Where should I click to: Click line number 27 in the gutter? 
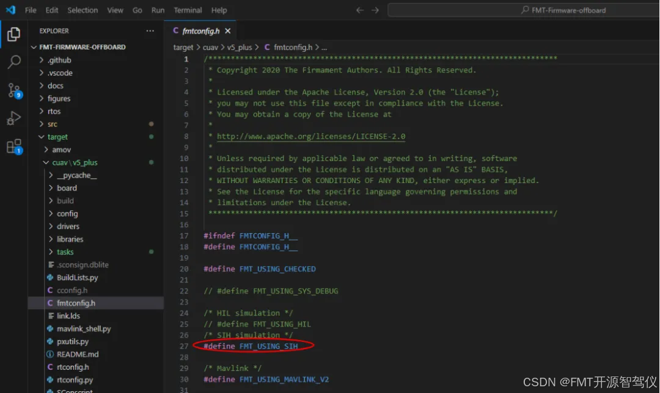point(184,346)
